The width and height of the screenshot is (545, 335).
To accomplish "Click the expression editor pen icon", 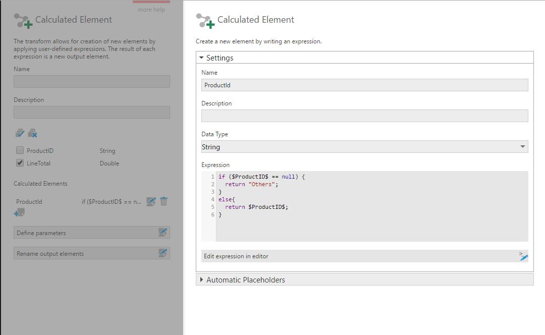I will [523, 256].
